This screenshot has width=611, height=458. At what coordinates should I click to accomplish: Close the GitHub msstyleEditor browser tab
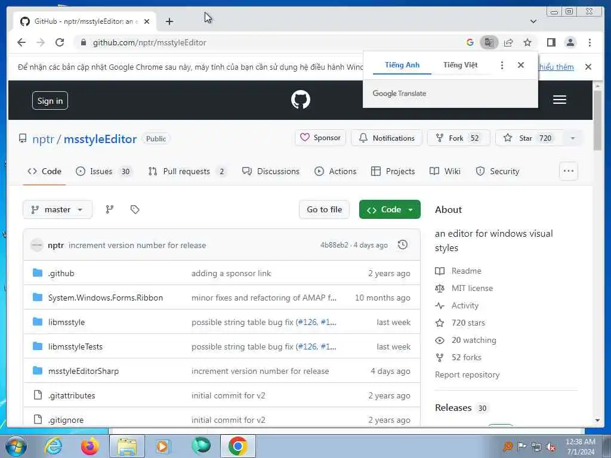pyautogui.click(x=147, y=21)
